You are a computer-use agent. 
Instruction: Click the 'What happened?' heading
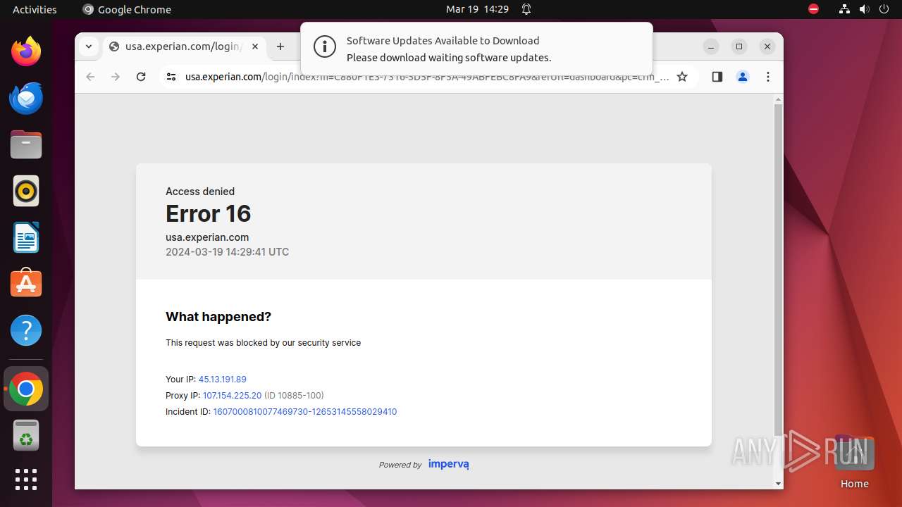tap(218, 317)
